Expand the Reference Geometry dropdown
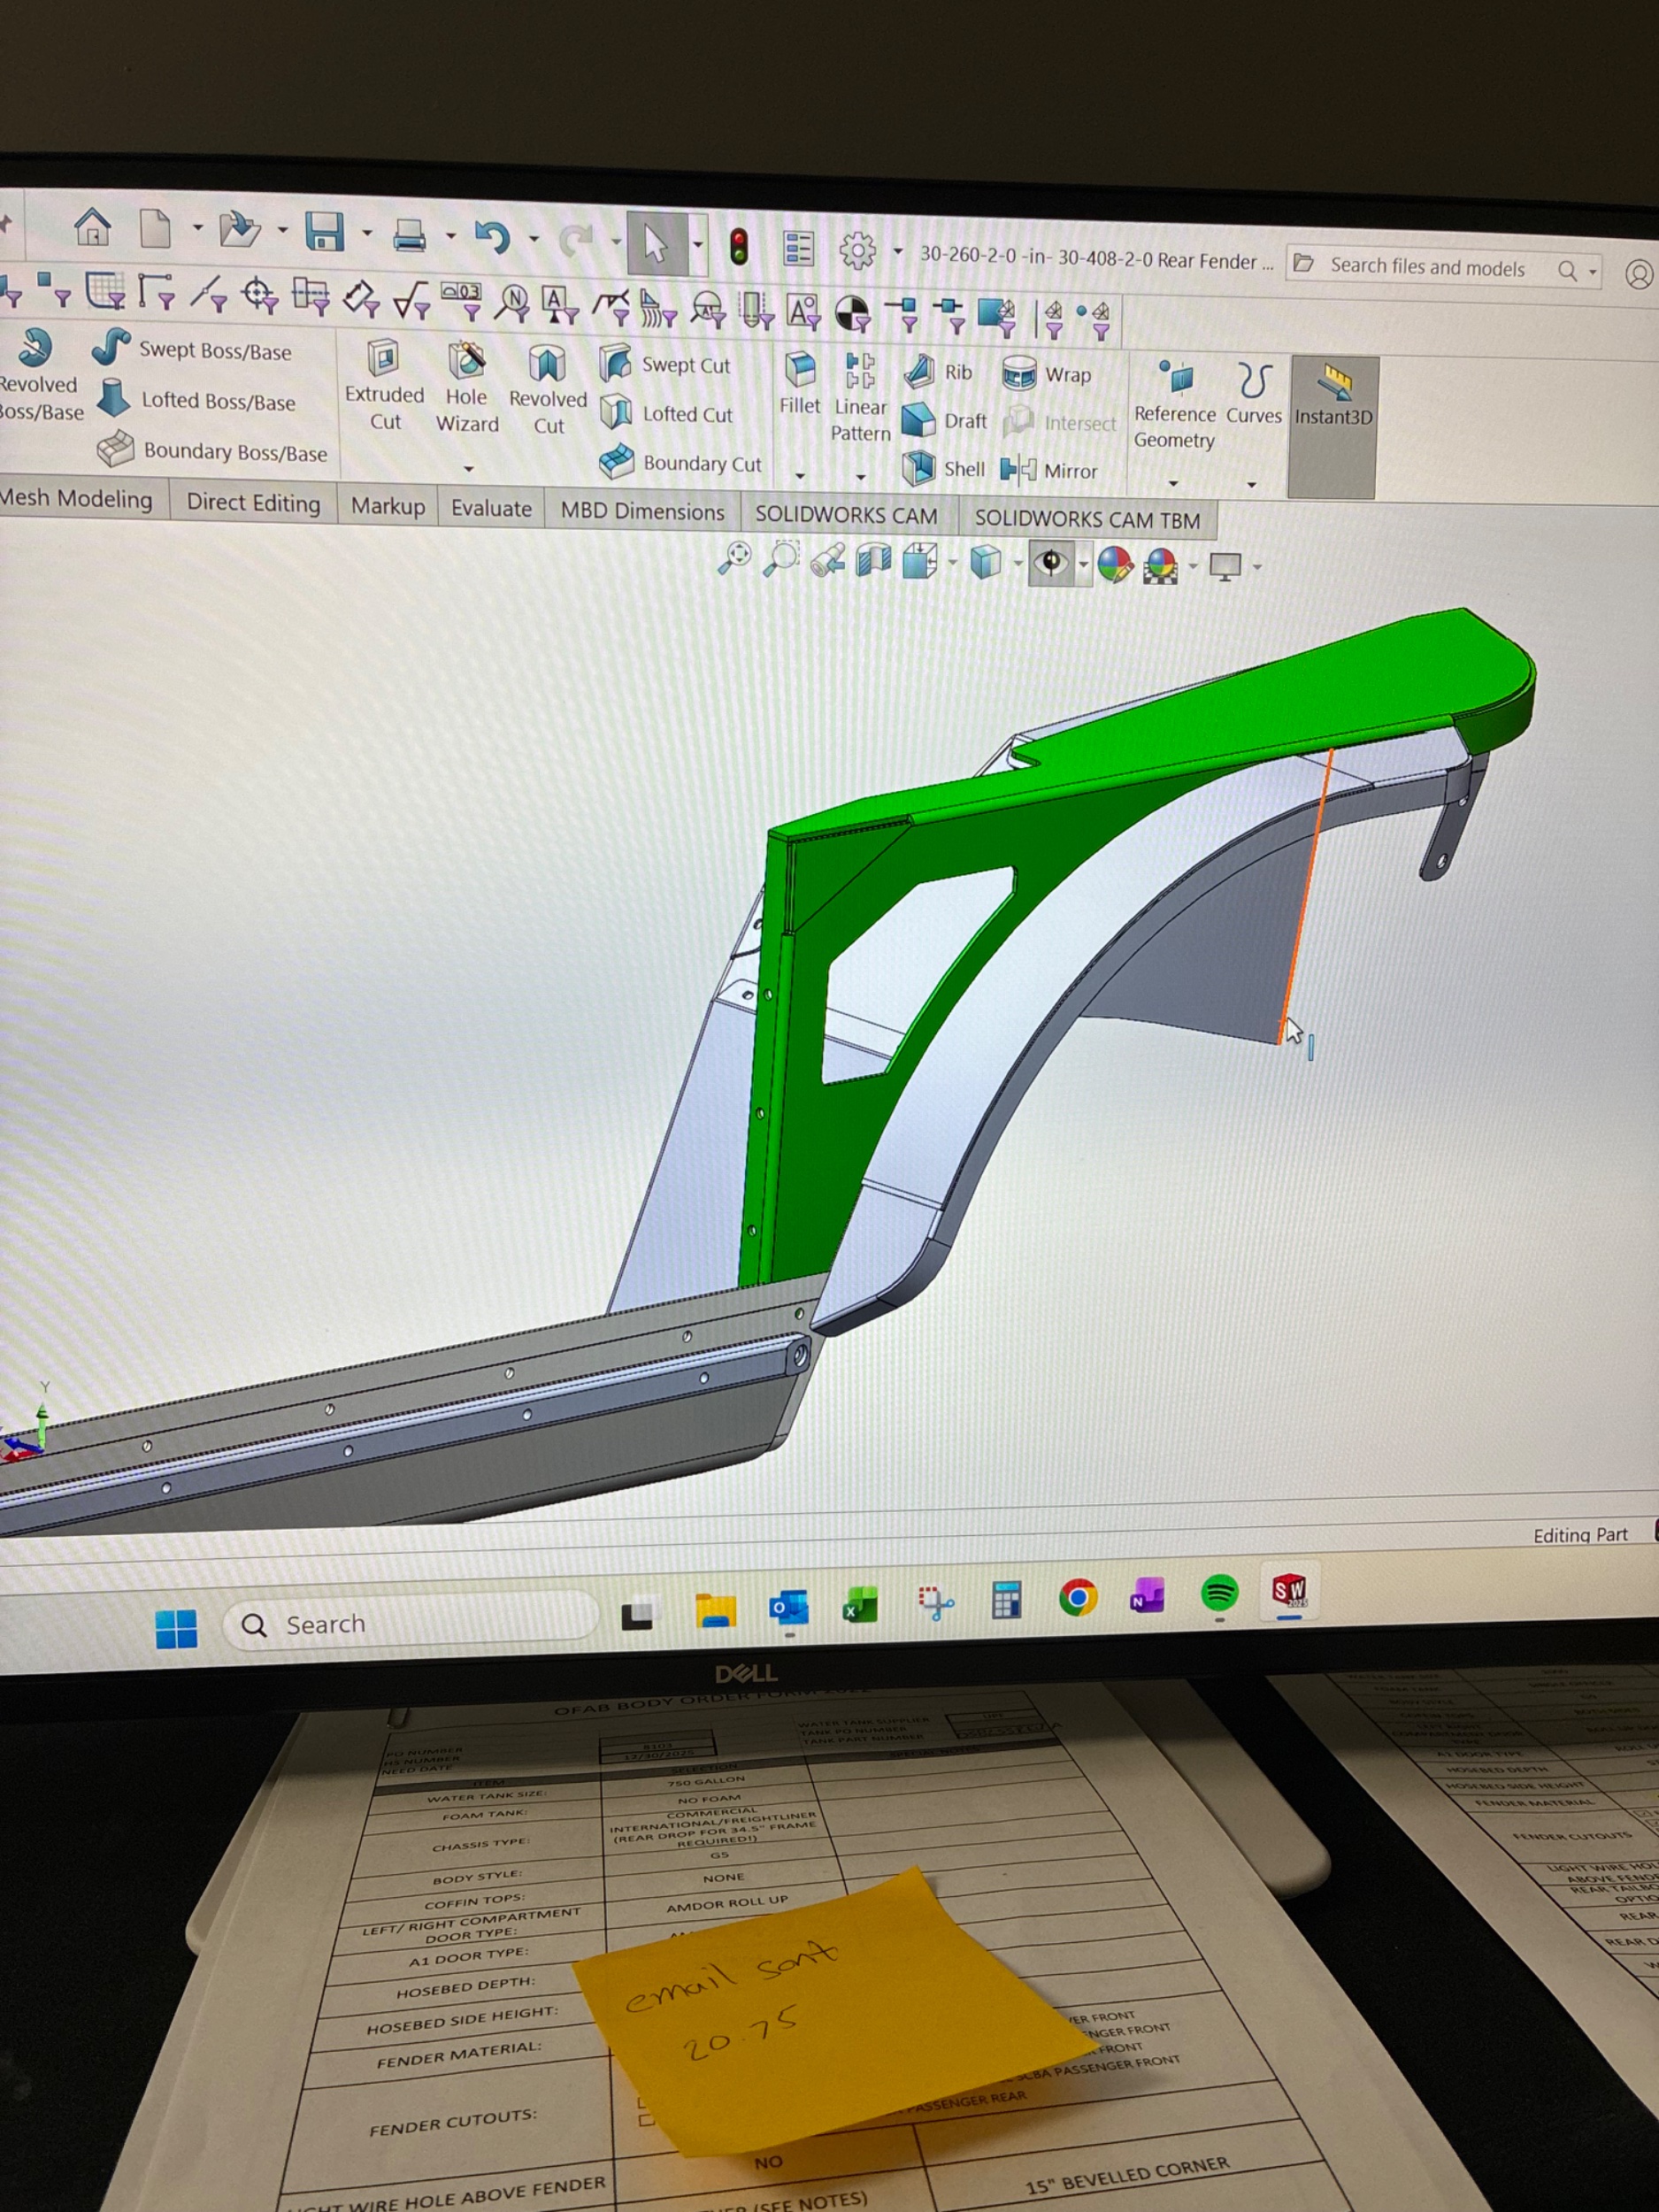Viewport: 1659px width, 2212px height. pos(1173,484)
